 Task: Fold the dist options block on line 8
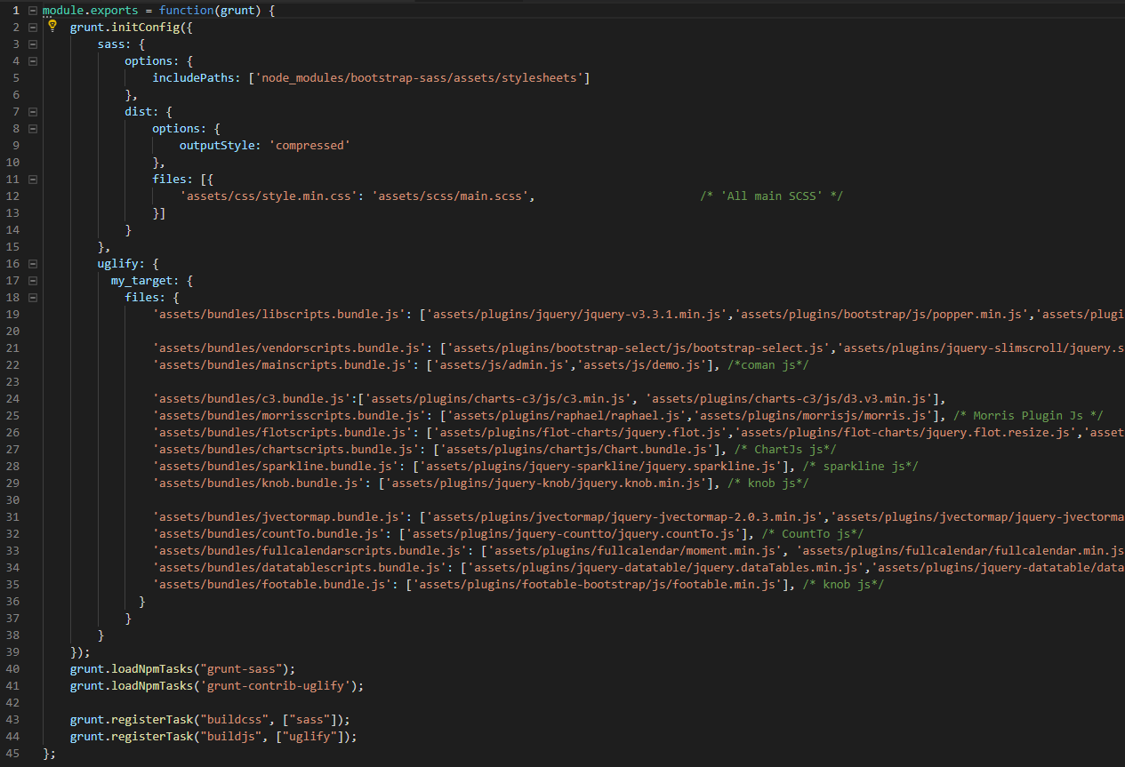click(x=33, y=129)
